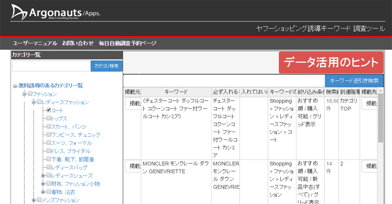
Task: Sort by 到達階層 column header
Action: tap(349, 92)
